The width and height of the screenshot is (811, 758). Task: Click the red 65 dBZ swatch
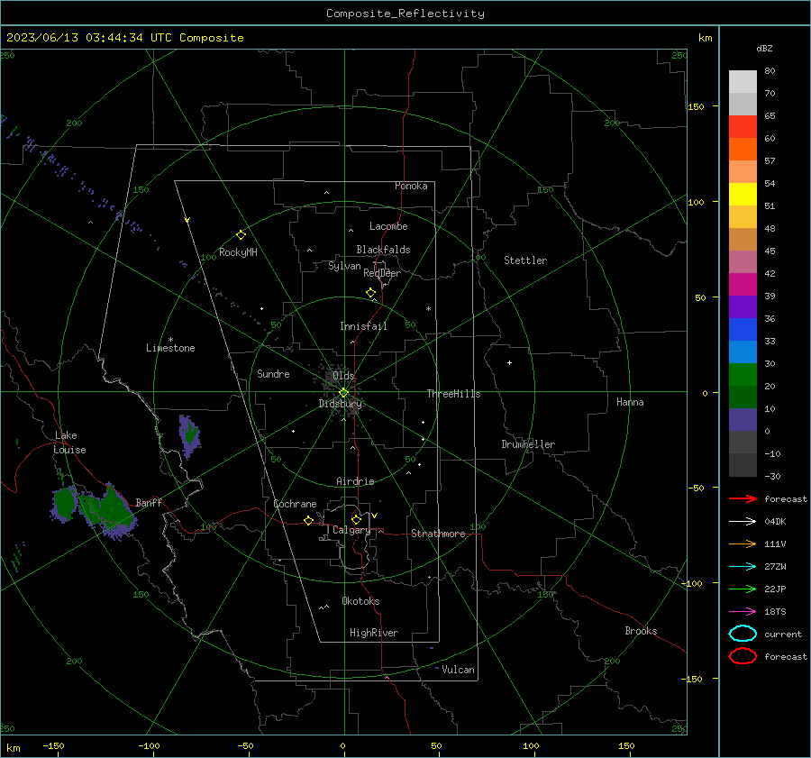tap(743, 126)
